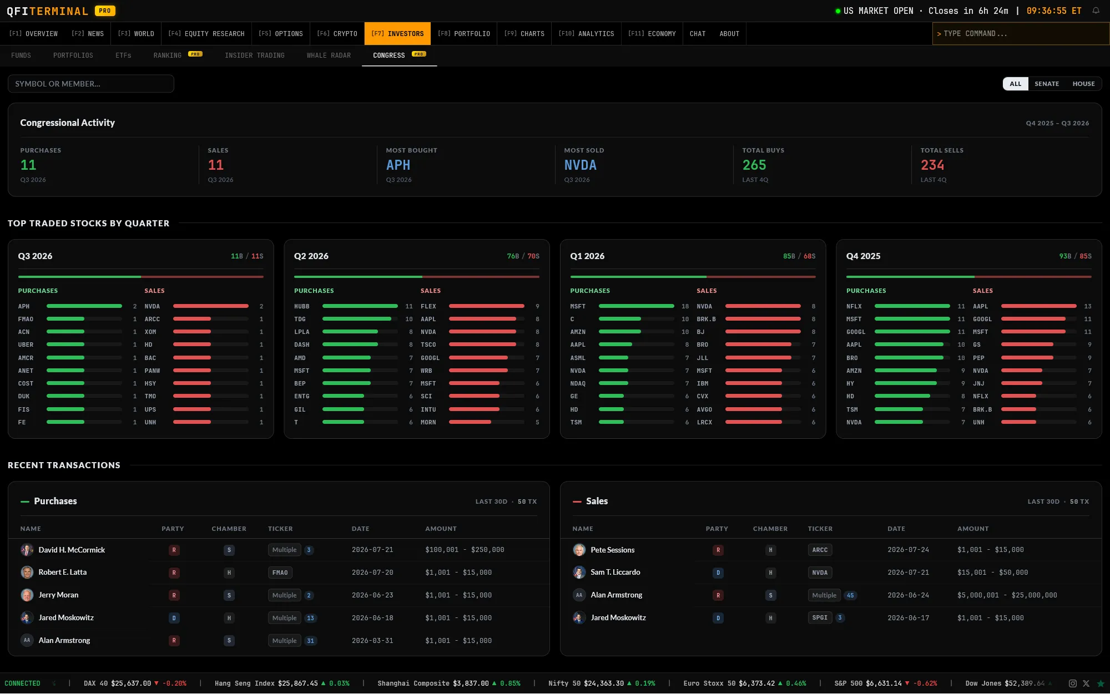The height and width of the screenshot is (694, 1110).
Task: Click the D party badge in Sam T. Liccardo's row
Action: coord(718,573)
